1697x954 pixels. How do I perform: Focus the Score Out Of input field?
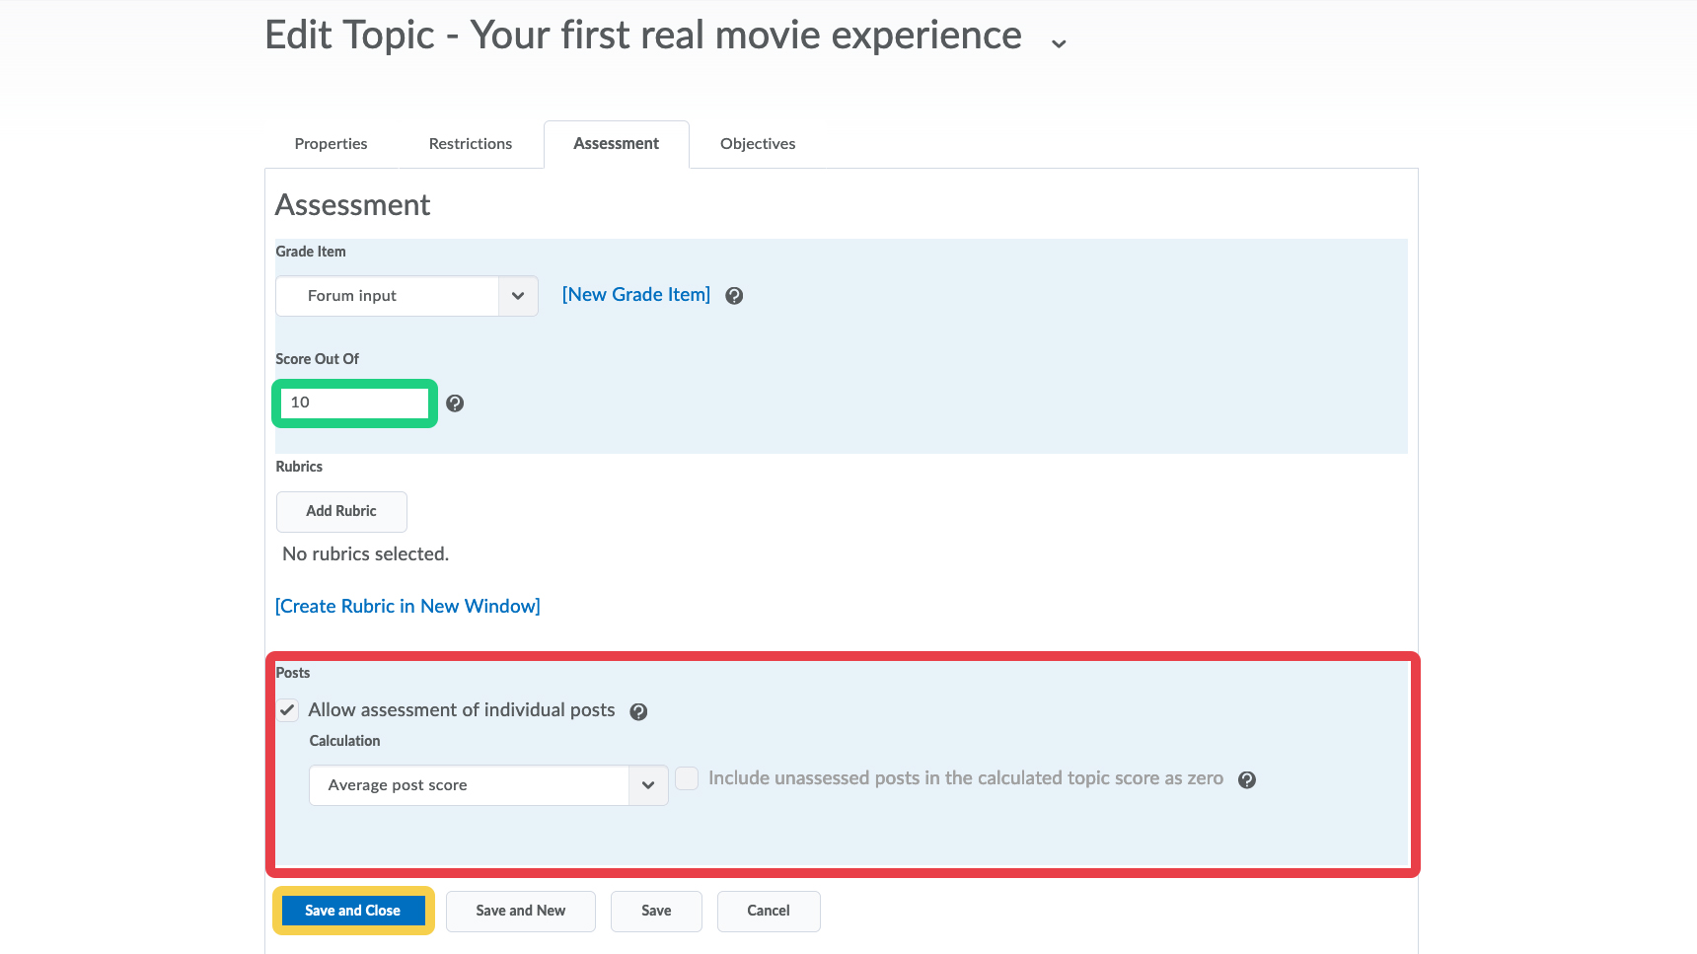355,403
